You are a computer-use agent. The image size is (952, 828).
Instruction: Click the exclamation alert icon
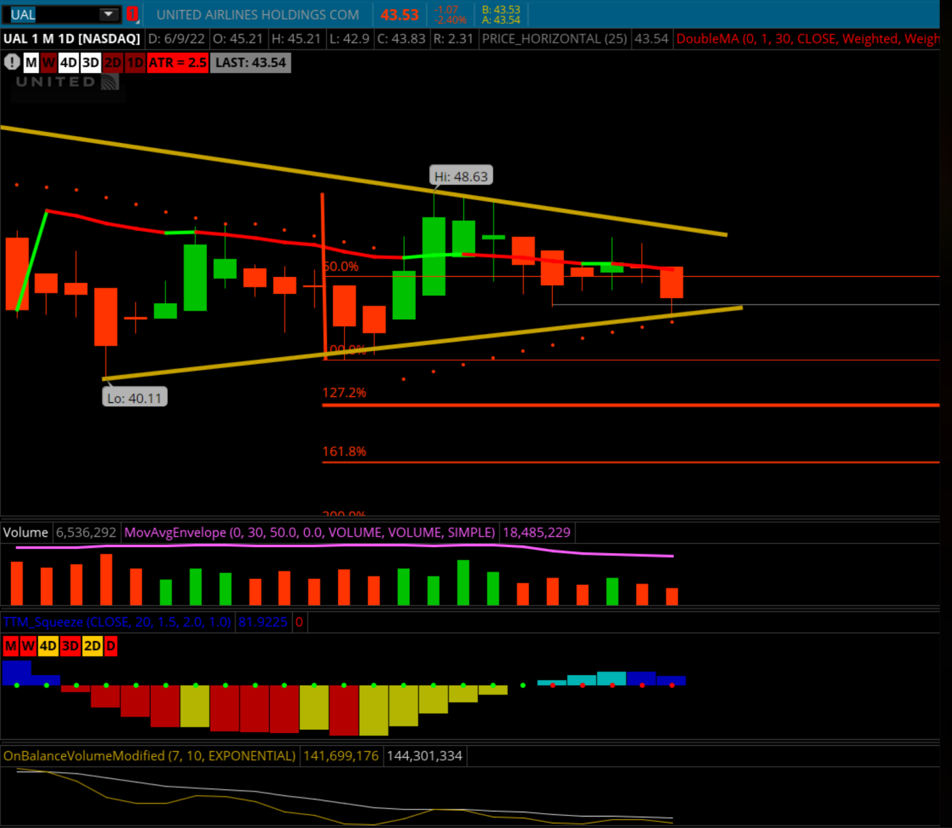(x=12, y=62)
